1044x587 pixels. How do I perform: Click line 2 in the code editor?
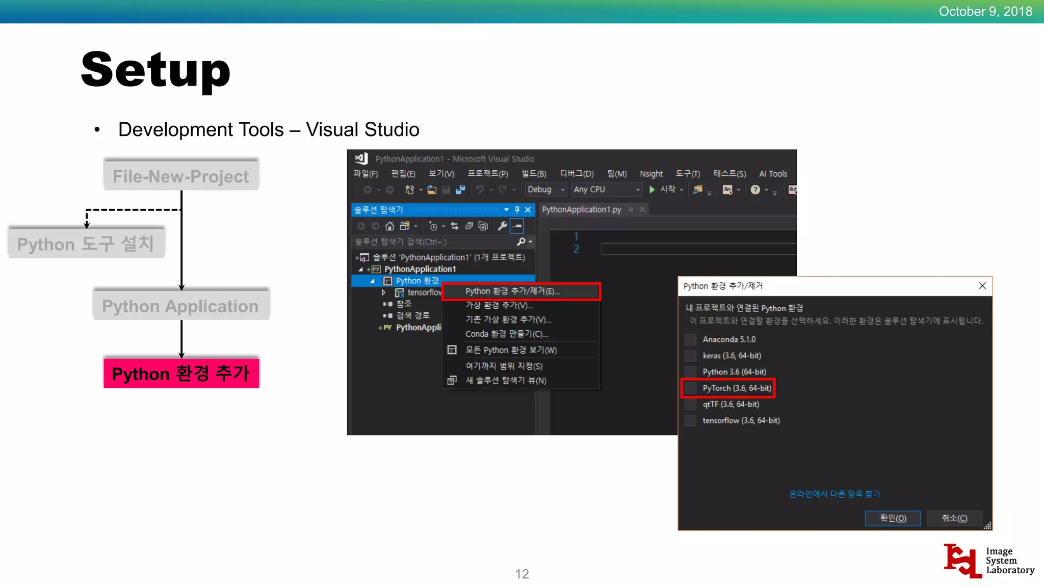point(698,249)
